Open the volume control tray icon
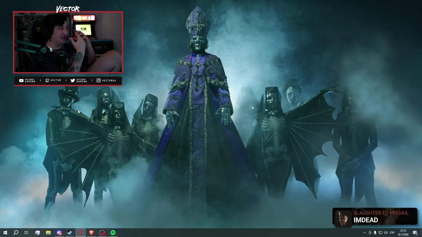 (x=385, y=233)
